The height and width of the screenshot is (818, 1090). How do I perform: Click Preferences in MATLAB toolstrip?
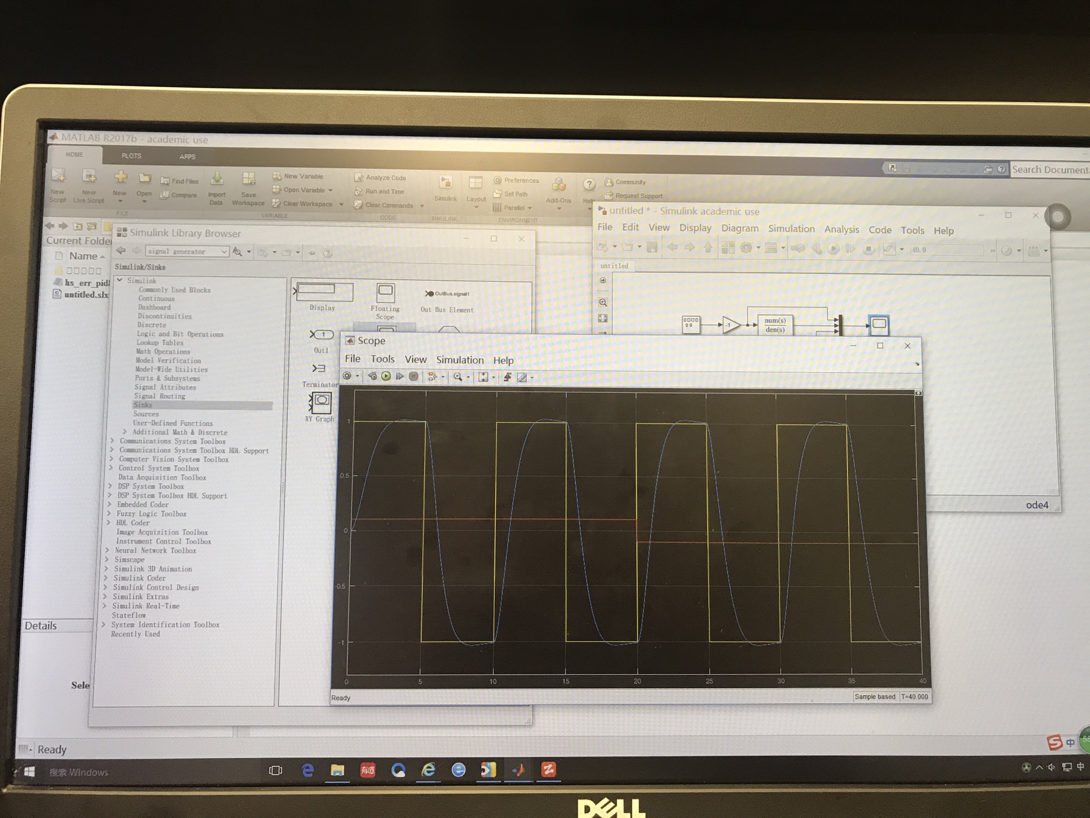click(516, 180)
